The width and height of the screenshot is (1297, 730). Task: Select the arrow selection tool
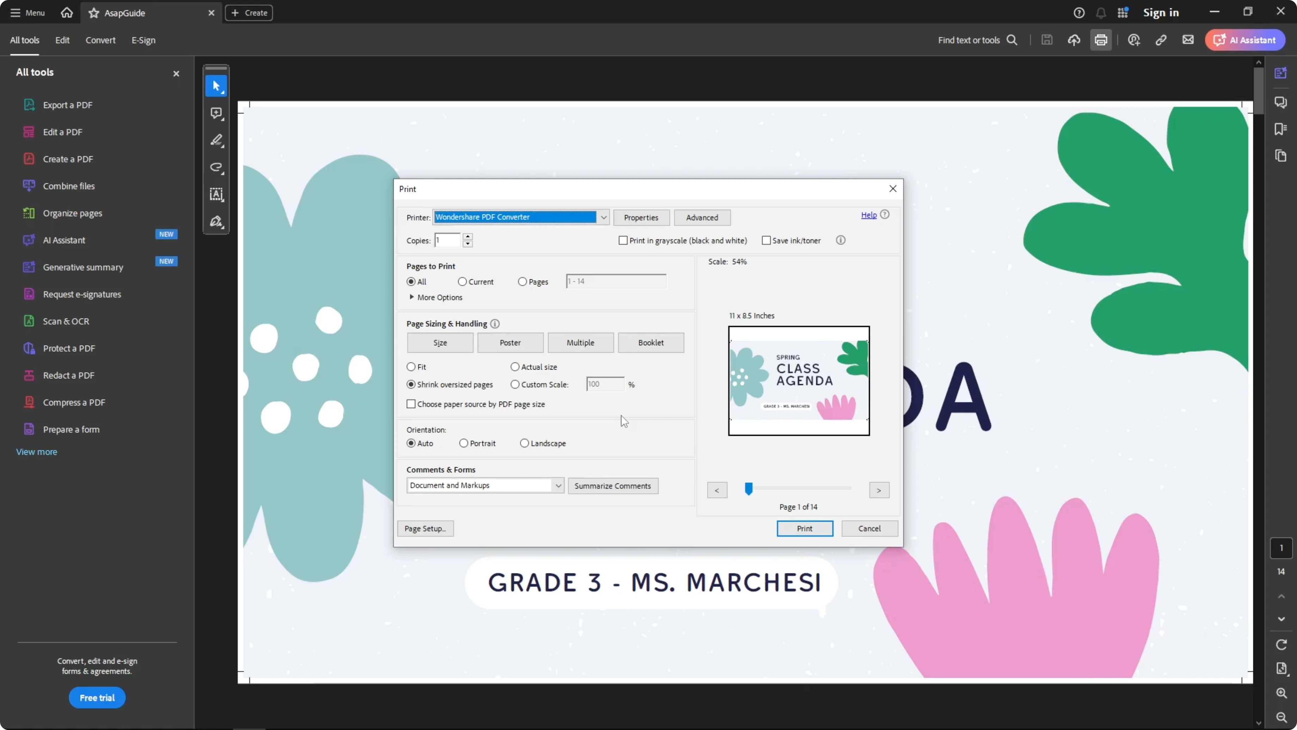[216, 86]
